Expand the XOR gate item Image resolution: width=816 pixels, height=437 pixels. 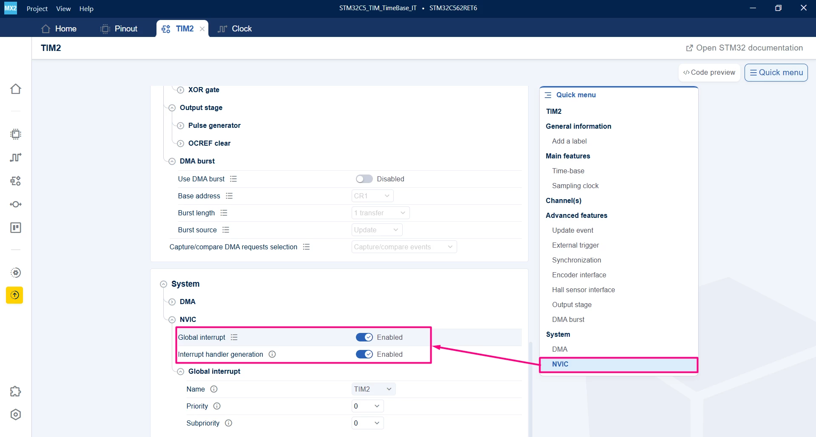181,90
